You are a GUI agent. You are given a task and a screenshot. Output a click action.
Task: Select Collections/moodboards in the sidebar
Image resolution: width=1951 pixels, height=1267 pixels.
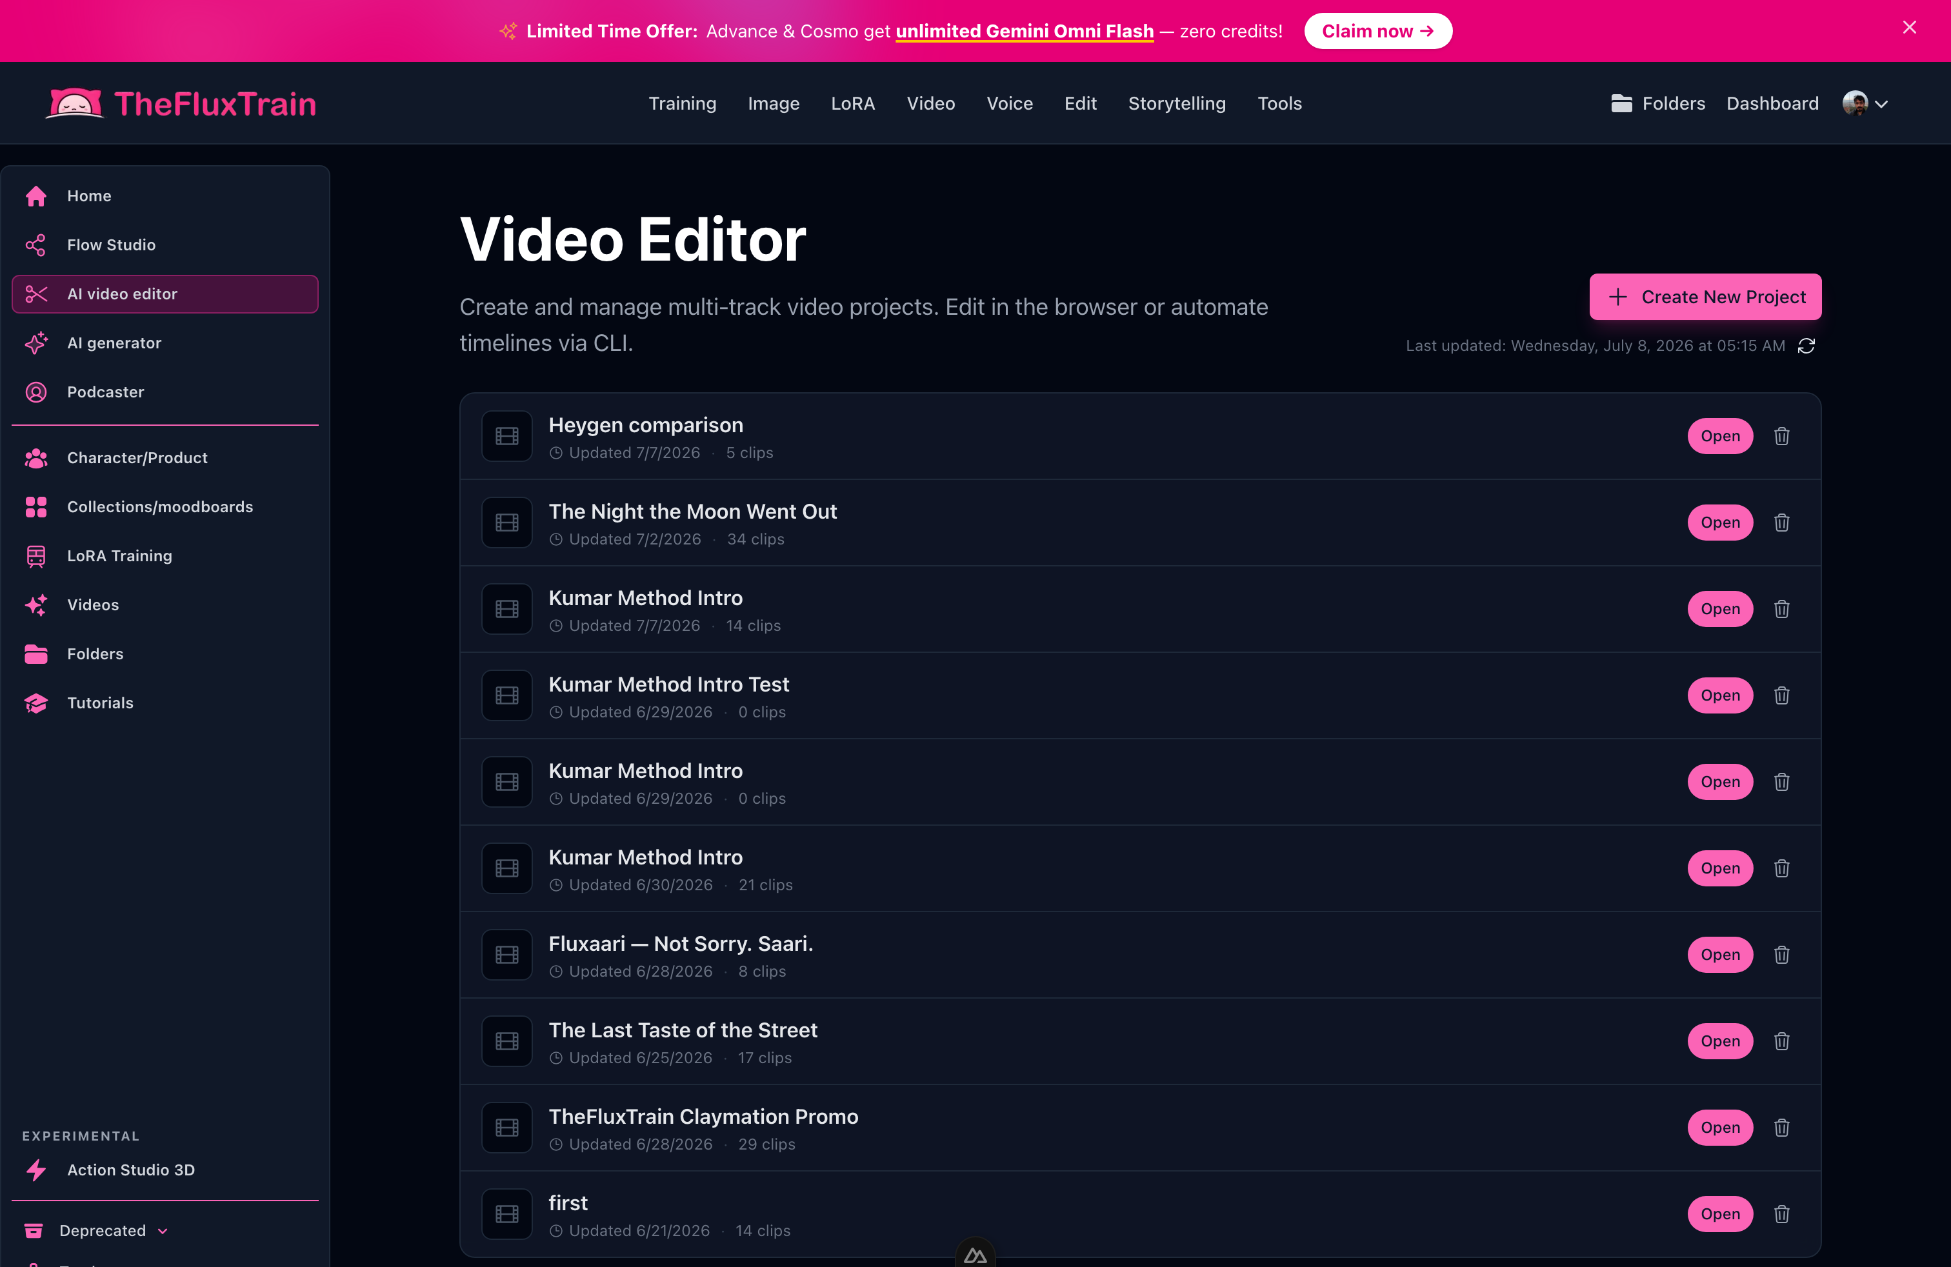point(165,506)
